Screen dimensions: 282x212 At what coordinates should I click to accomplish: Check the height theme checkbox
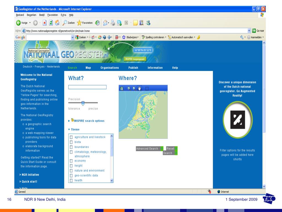(x=71, y=166)
